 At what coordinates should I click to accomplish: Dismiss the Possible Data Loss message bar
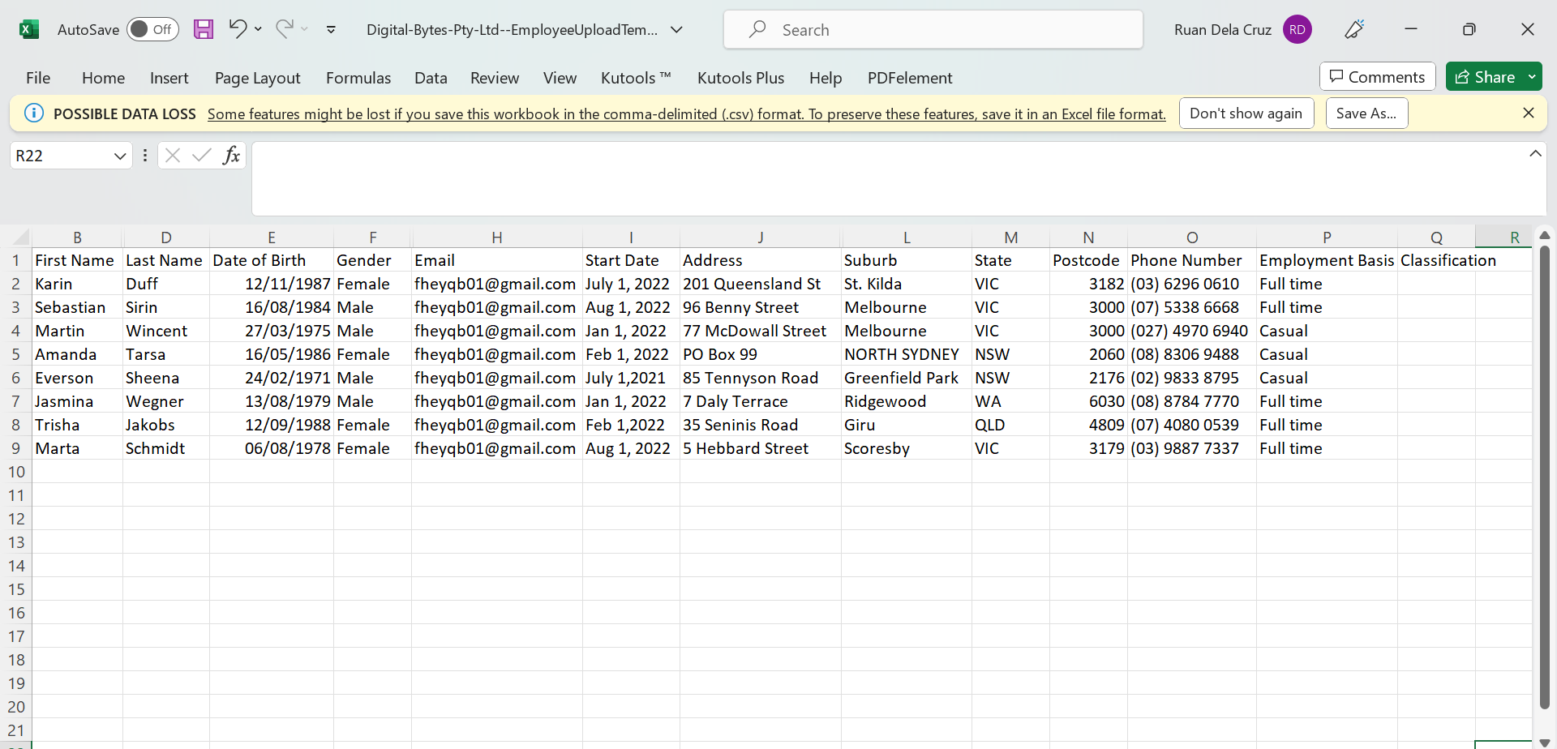point(1528,113)
